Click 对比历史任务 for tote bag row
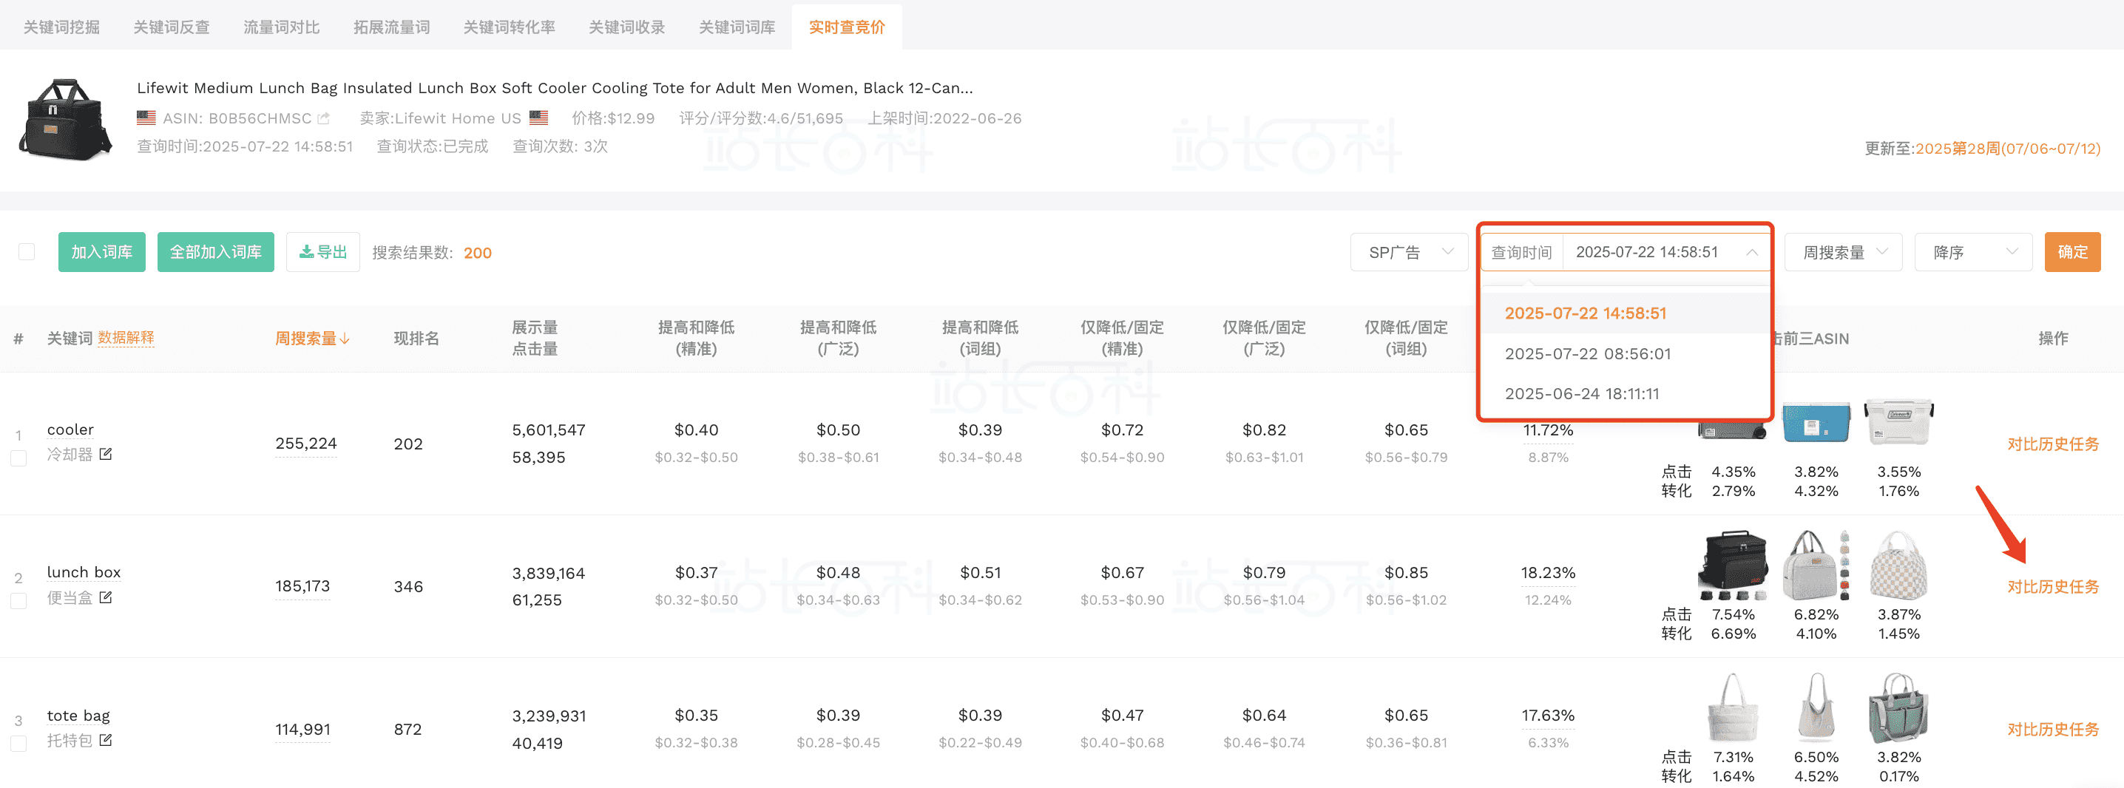The image size is (2124, 788). 2053,730
